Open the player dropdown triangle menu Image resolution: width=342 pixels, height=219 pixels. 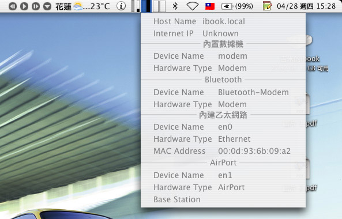coord(47,6)
